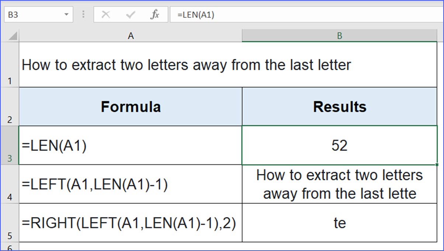Select row 5 header
444x251 pixels.
click(x=10, y=223)
